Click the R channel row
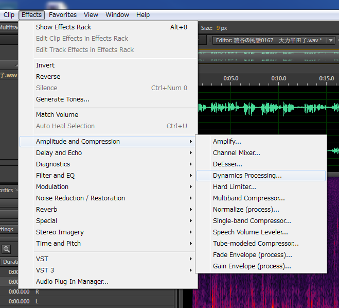 [86, 292]
